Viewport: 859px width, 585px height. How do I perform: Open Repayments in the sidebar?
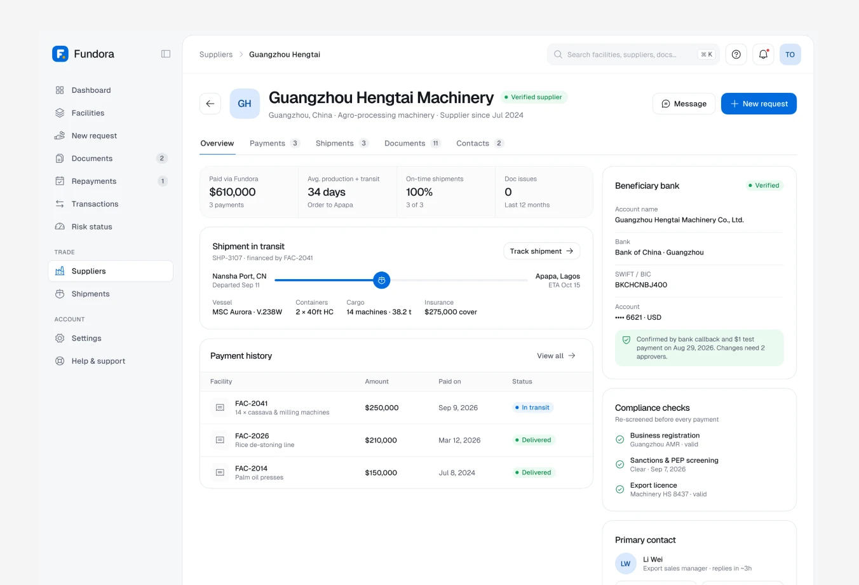tap(111, 181)
